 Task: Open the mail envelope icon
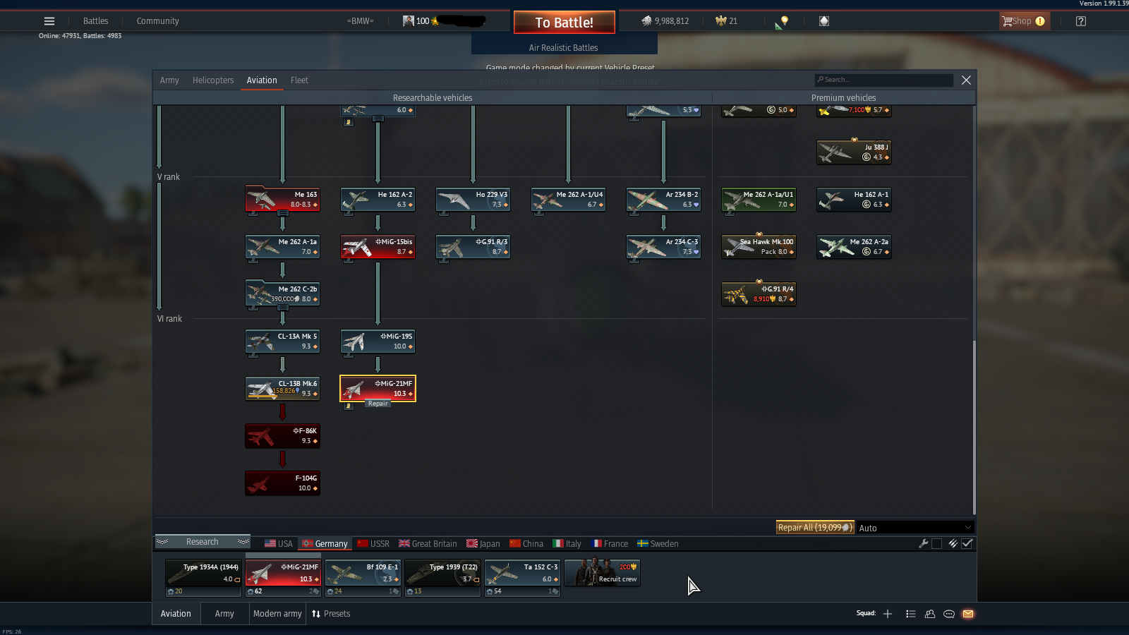tap(968, 614)
